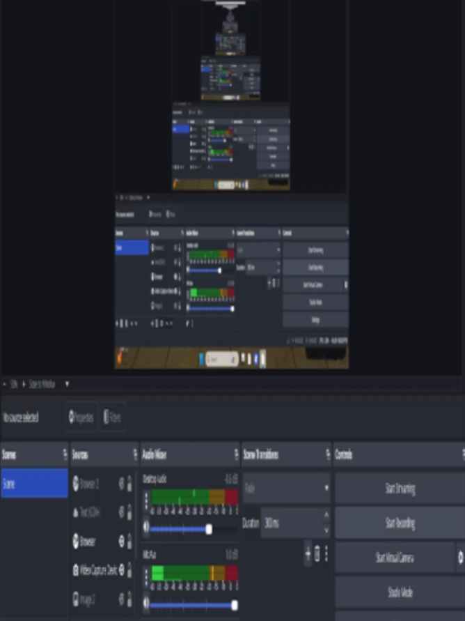The height and width of the screenshot is (621, 465).
Task: Open transition properties three-dot icon
Action: (326, 553)
